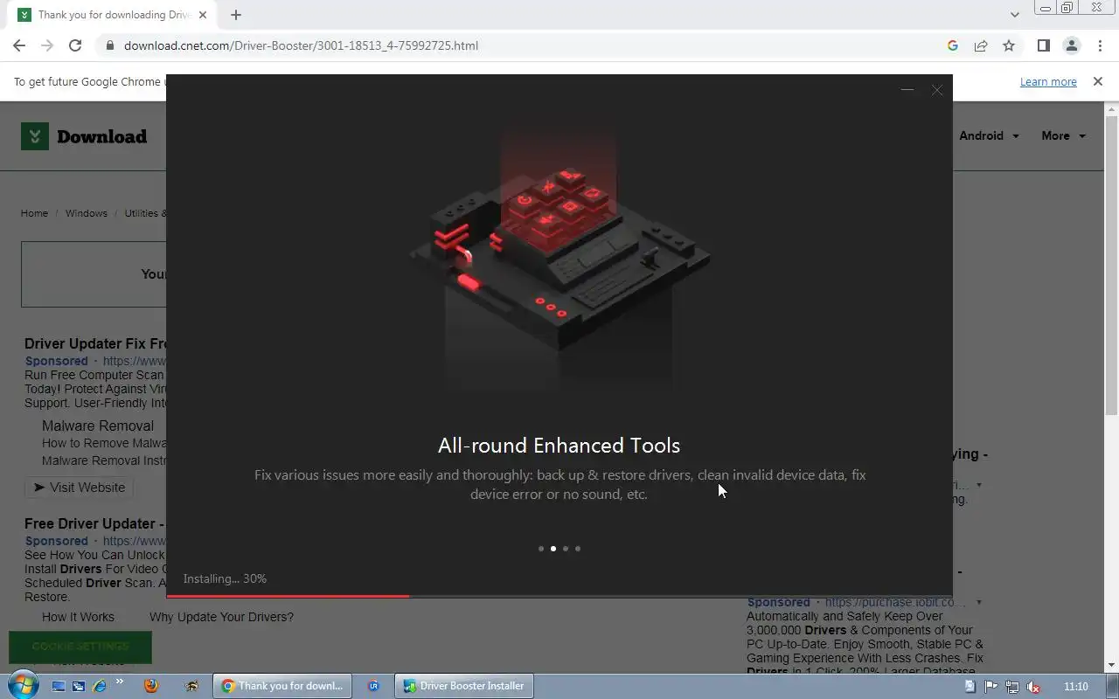
Task: Click the muted volume tray icon
Action: click(1033, 687)
